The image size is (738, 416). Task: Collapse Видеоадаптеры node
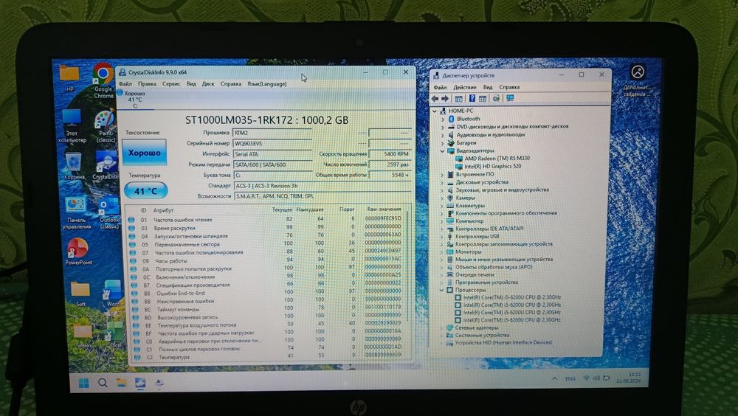442,150
